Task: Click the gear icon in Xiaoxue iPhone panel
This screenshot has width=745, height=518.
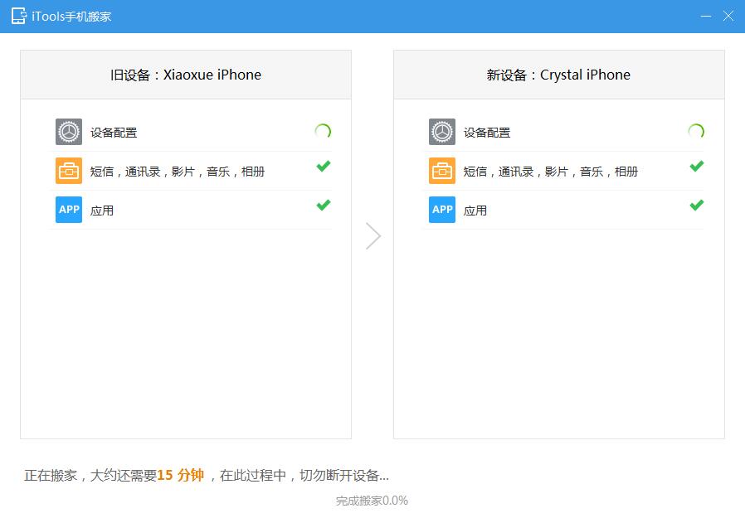Action: [x=69, y=132]
